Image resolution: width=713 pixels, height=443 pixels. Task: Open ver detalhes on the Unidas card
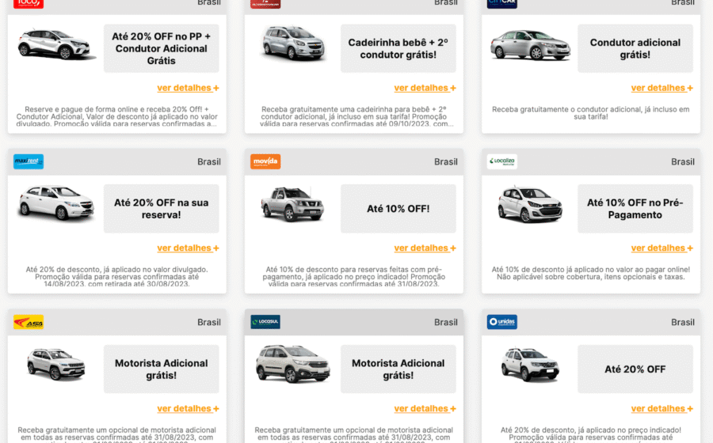(x=662, y=408)
